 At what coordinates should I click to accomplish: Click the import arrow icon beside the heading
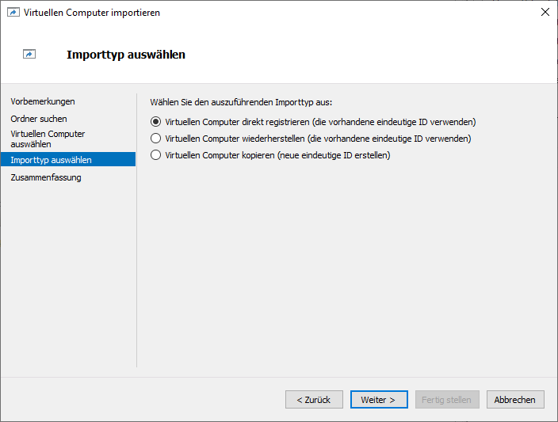coord(29,55)
